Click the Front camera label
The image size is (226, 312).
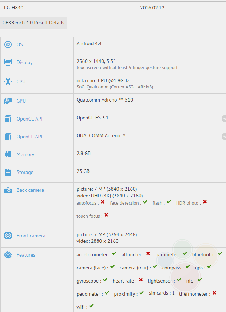pyautogui.click(x=31, y=236)
